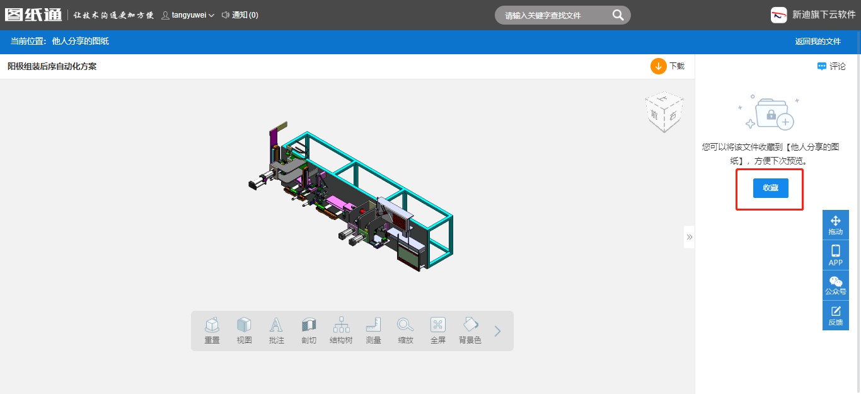Click the blue 收藏 button
Screen dimensions: 861x394
pos(770,188)
